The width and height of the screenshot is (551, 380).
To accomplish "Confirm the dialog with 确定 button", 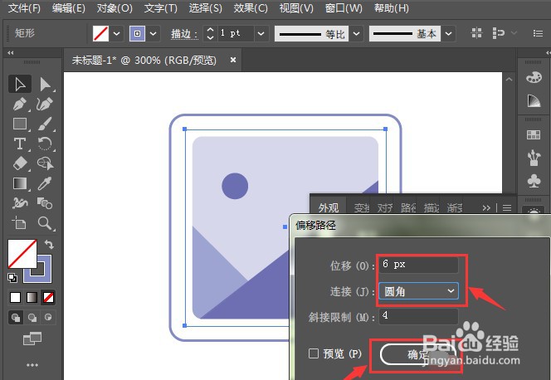I will (418, 354).
